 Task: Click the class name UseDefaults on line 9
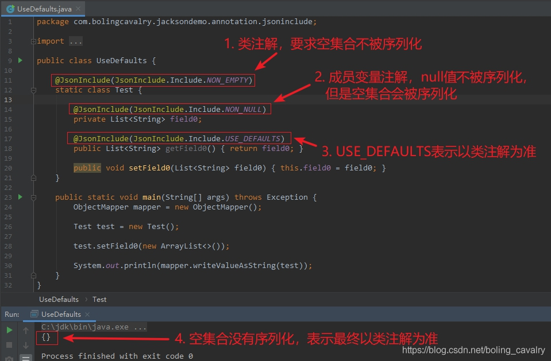tap(122, 60)
